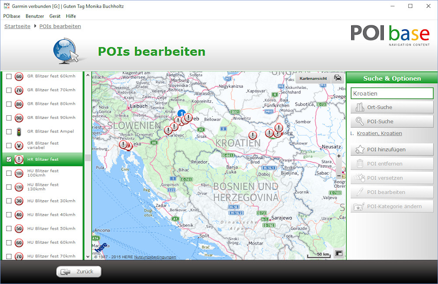Click the blue numbered marker near Zagreb
Viewport: 438px width, 284px height.
point(181,114)
